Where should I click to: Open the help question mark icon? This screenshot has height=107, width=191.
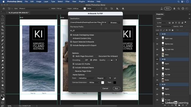click(183, 9)
